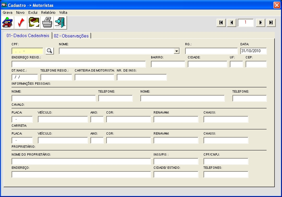Click the printer report icon

47,23
